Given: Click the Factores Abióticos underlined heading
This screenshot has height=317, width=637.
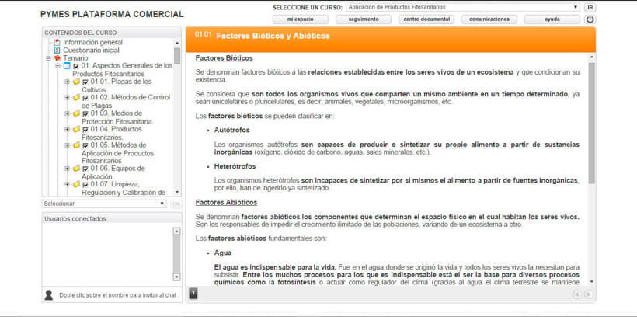Looking at the screenshot, I should coord(226,202).
